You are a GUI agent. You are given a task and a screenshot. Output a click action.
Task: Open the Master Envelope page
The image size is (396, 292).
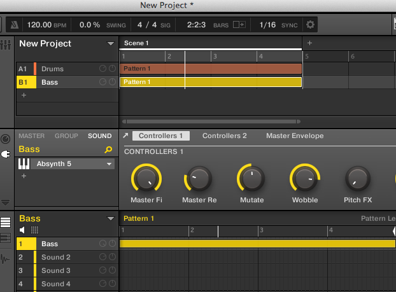[295, 136]
